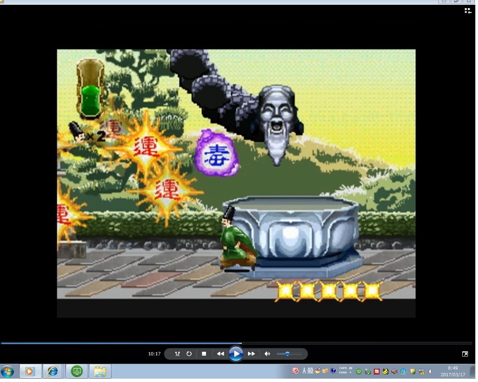View the video full screen
The height and width of the screenshot is (382, 478).
pos(465,354)
